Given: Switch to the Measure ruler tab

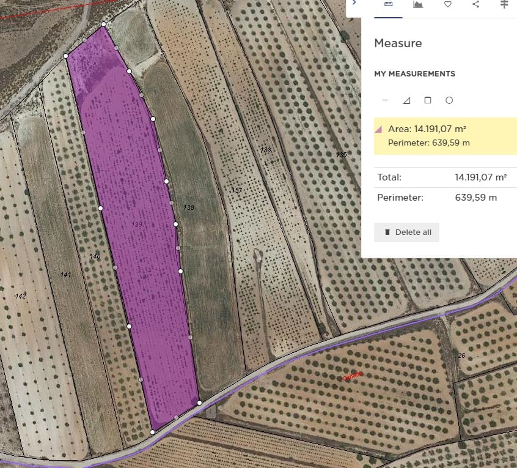Looking at the screenshot, I should point(389,5).
